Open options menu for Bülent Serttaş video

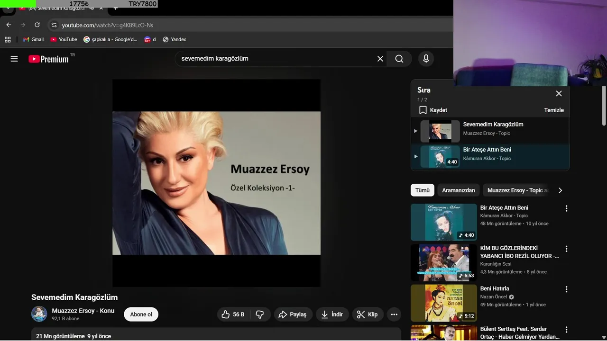566,330
